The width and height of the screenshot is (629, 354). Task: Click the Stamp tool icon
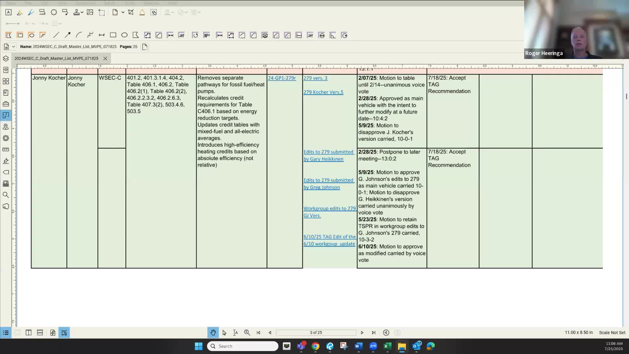click(x=76, y=12)
